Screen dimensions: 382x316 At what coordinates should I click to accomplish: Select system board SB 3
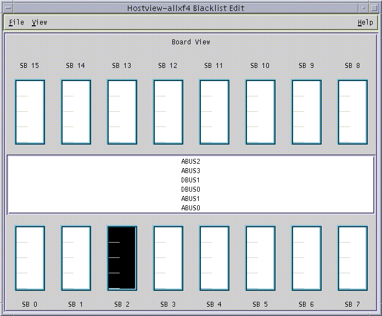click(x=168, y=258)
